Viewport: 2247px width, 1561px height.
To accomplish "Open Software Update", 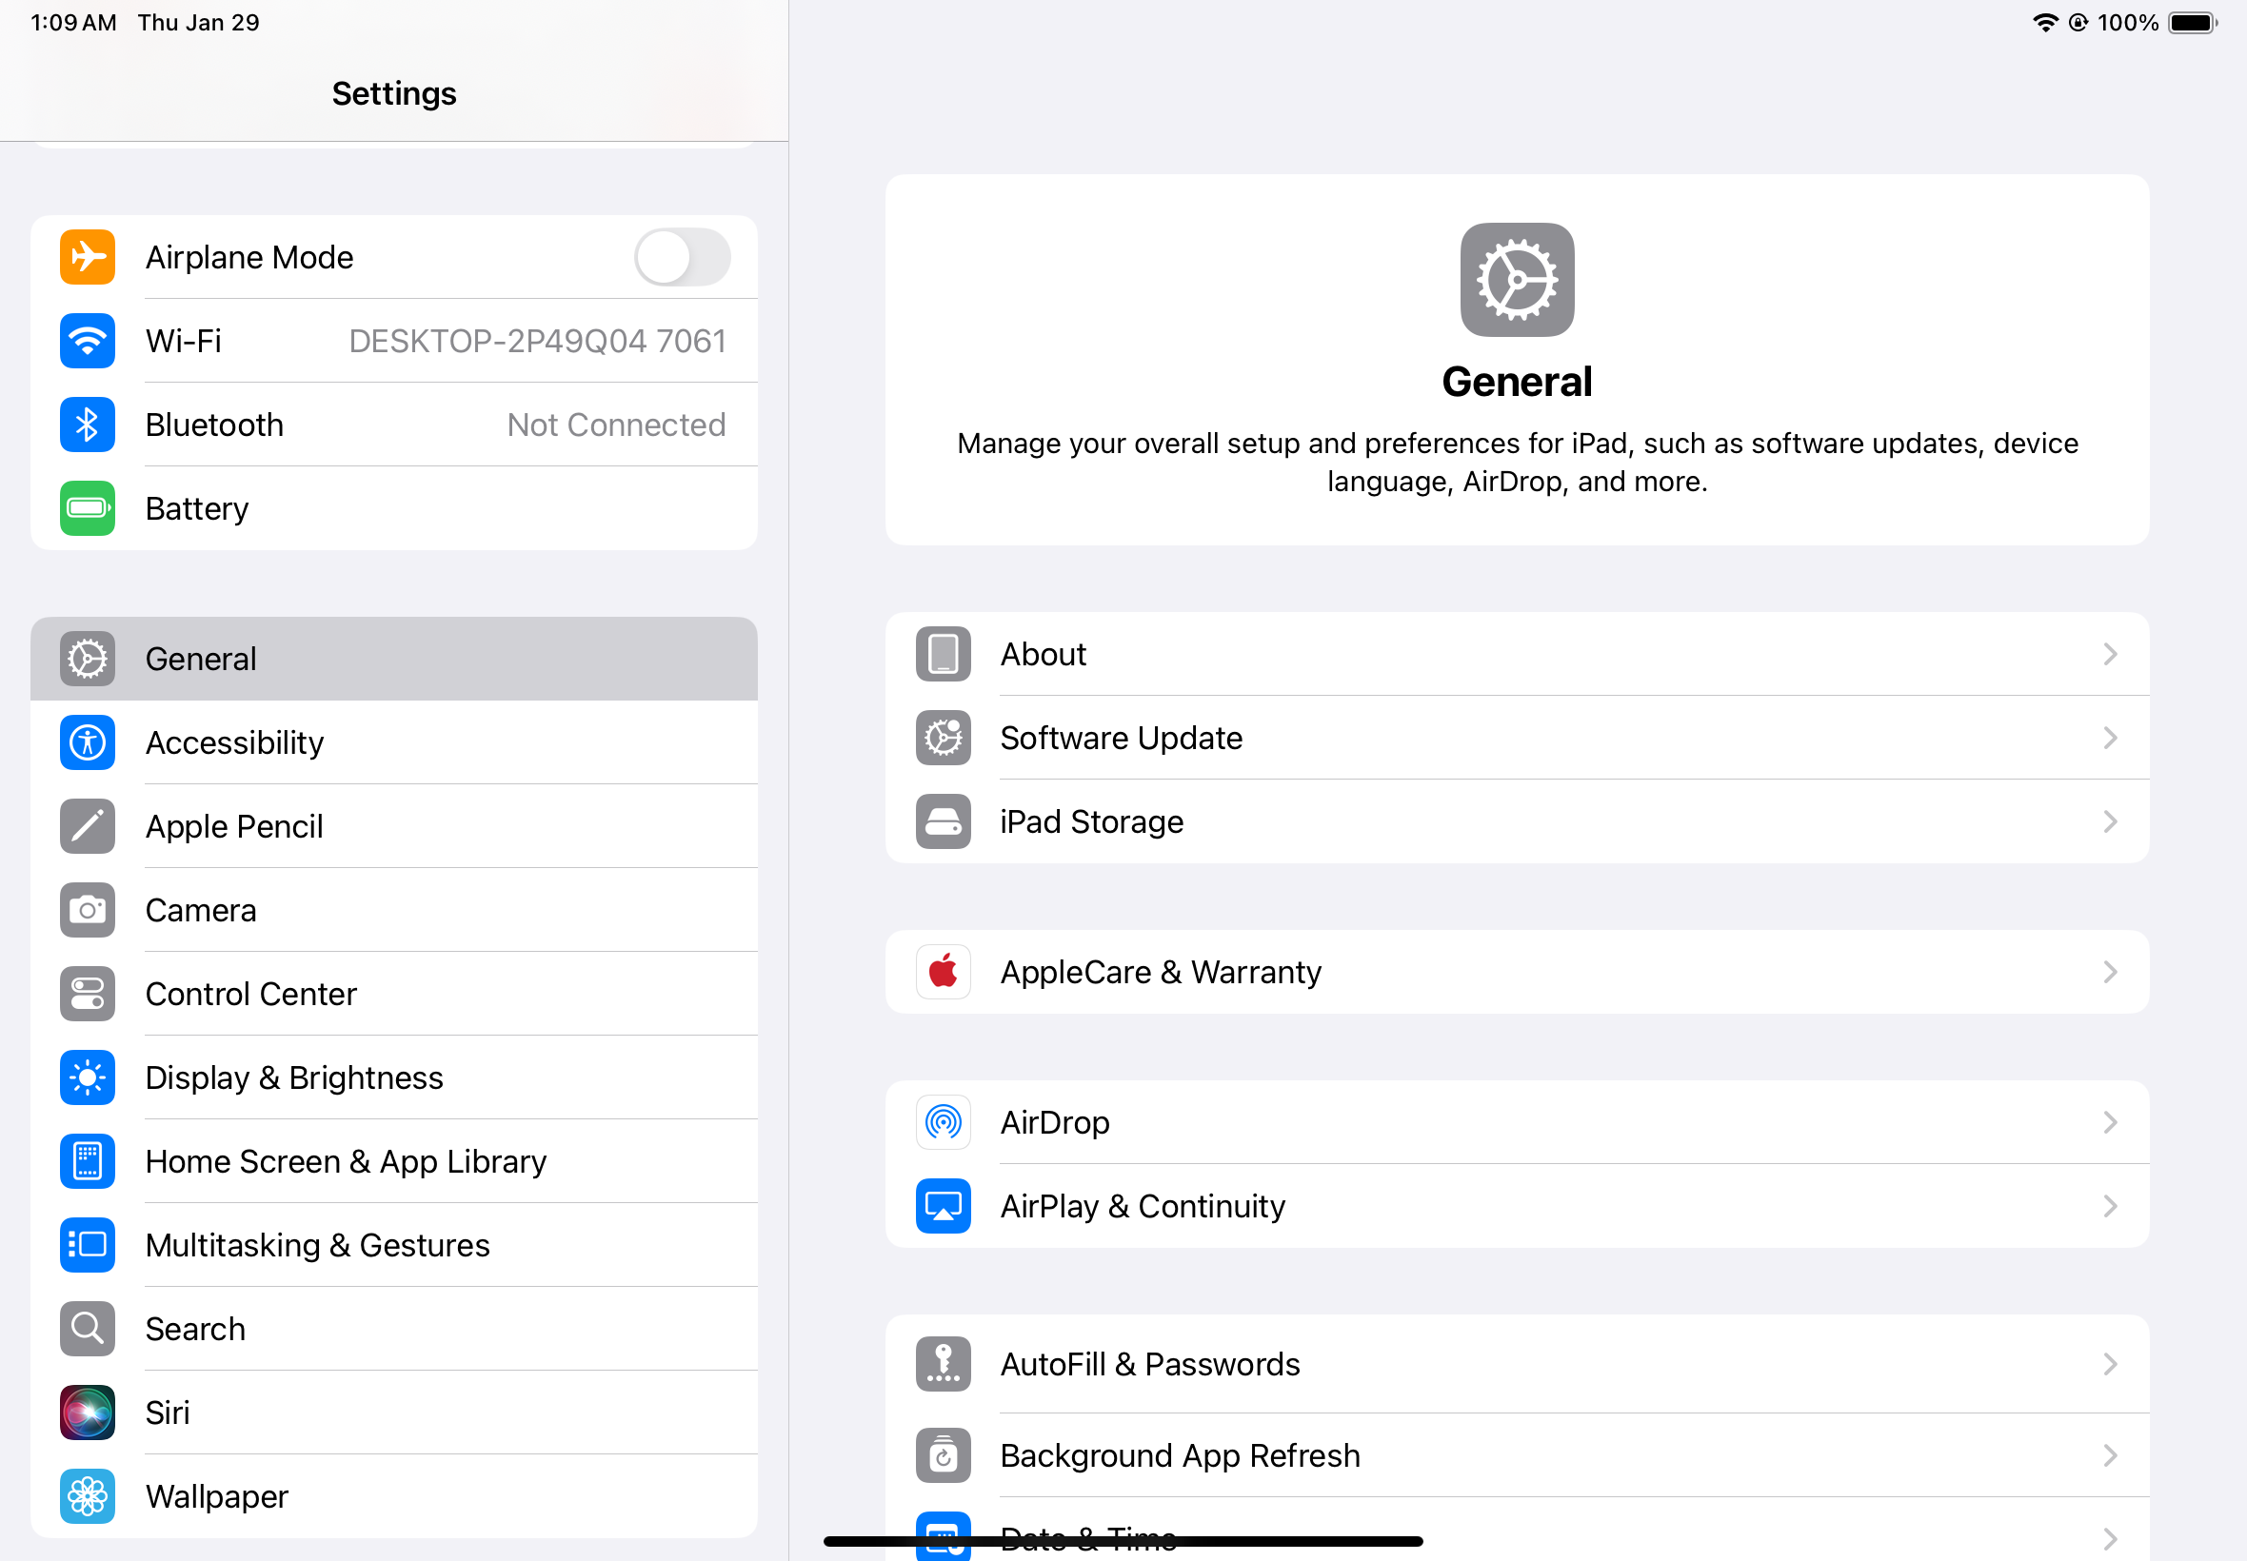I will [1518, 738].
